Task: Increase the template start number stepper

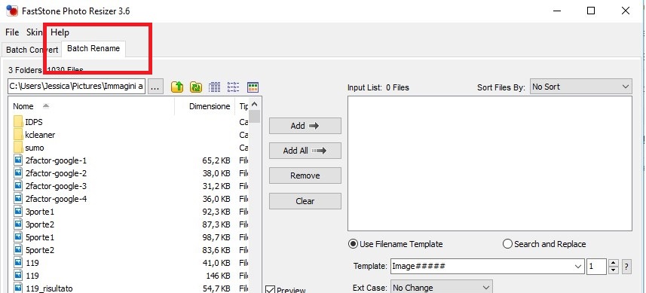Action: (614, 263)
